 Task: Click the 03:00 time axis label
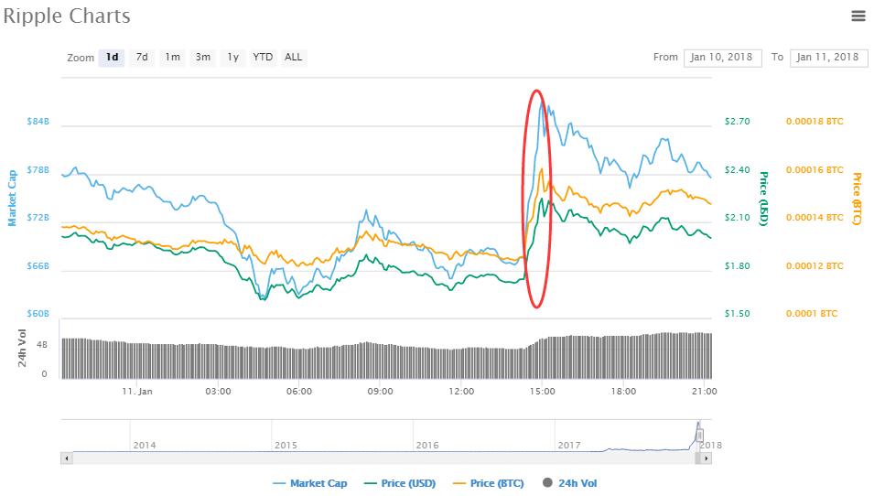pyautogui.click(x=218, y=392)
